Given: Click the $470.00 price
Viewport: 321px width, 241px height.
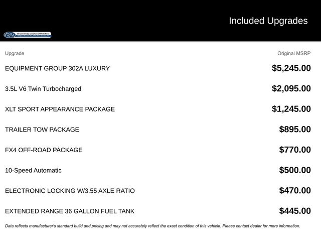Looking at the screenshot, I should (295, 191).
